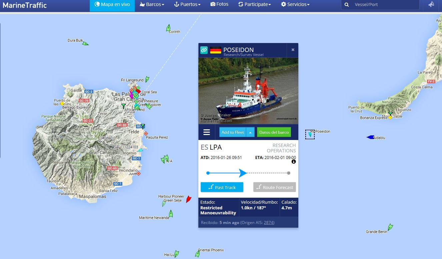Click the MarineTraffic logo
This screenshot has height=259, width=442.
pos(25,5)
